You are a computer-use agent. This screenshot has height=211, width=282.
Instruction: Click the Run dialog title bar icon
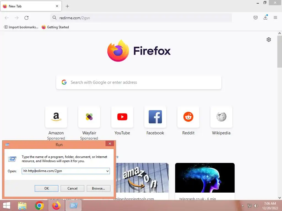click(x=7, y=145)
